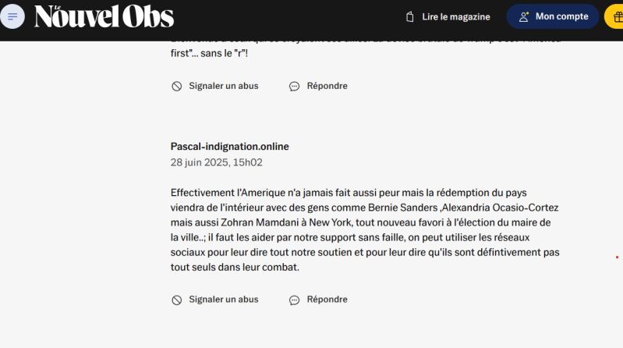Click the comment text starting with Effectivement
Viewport: 623px width, 348px height.
(365, 229)
